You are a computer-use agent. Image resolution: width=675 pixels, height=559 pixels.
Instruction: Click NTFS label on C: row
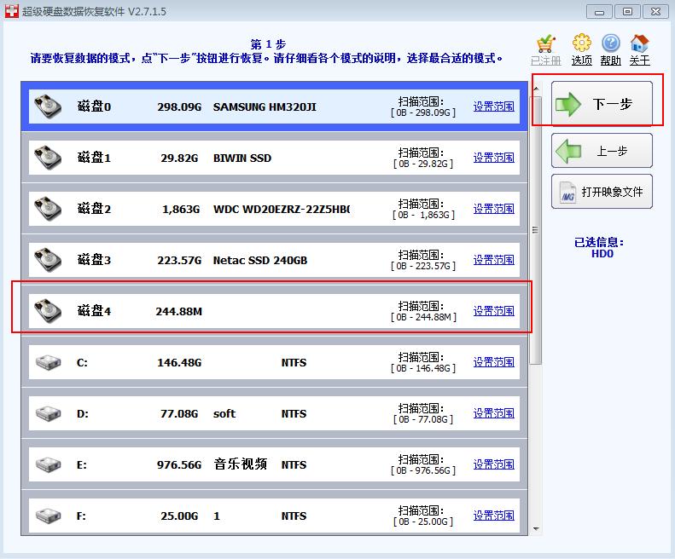(x=294, y=362)
